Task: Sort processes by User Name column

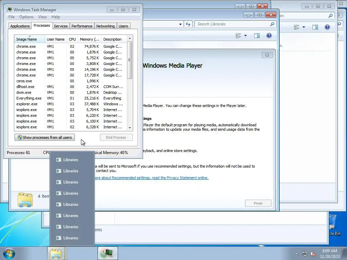Action: pos(56,39)
